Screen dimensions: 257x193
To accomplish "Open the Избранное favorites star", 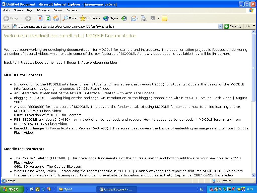I will (90, 18).
